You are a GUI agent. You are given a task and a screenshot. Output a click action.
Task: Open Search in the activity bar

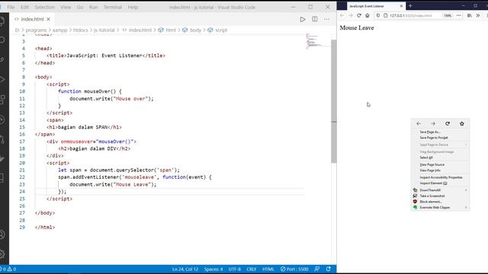click(x=2, y=40)
